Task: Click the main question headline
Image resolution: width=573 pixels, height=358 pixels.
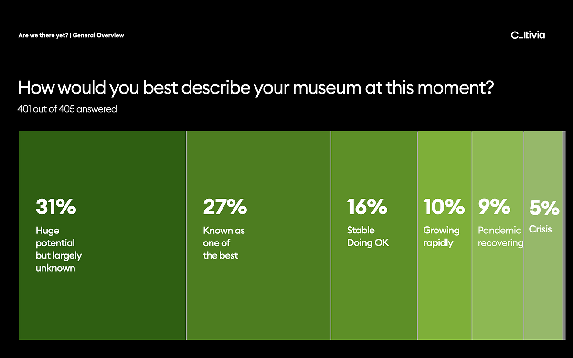Action: point(255,89)
